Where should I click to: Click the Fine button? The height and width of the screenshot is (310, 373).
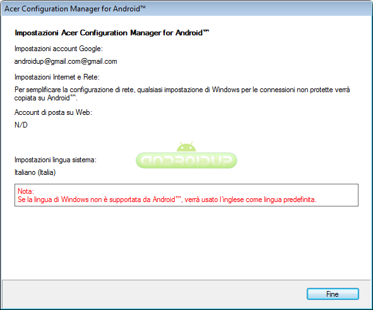pyautogui.click(x=333, y=294)
